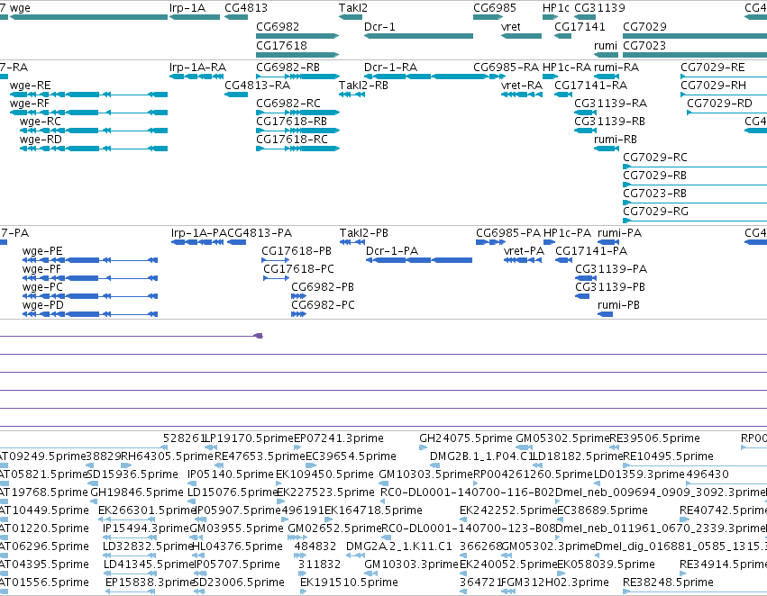Select the HP1c-PA protein label

[568, 233]
